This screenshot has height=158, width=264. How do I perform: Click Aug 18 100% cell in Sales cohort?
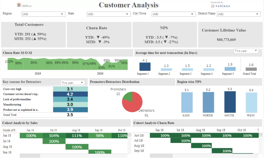77,147
